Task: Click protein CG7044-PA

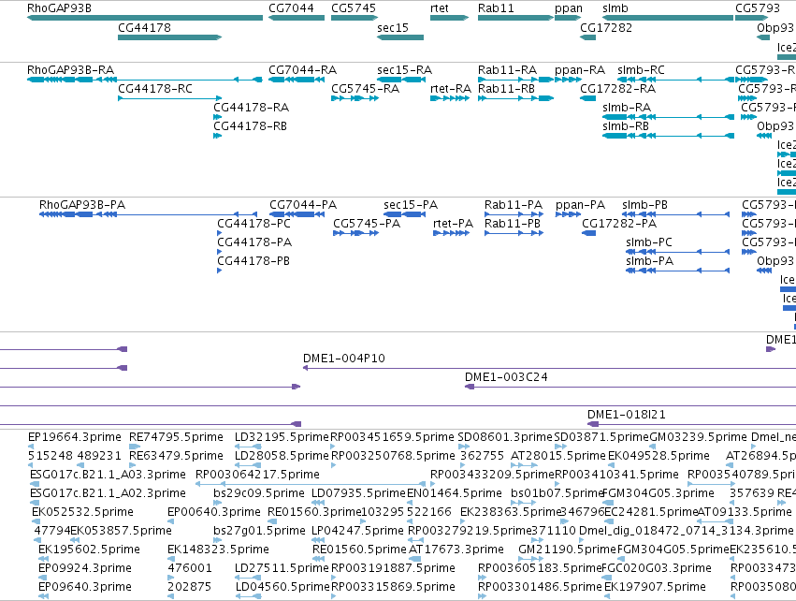Action: pyautogui.click(x=297, y=214)
